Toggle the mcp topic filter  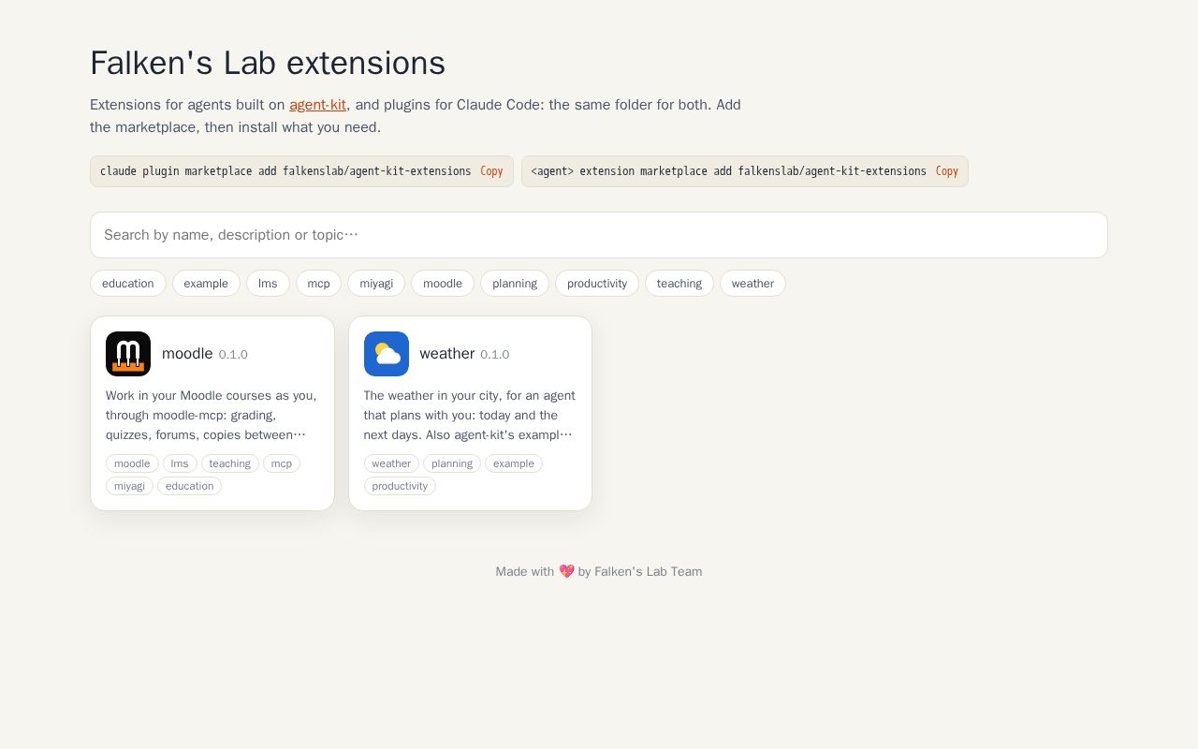(x=318, y=284)
